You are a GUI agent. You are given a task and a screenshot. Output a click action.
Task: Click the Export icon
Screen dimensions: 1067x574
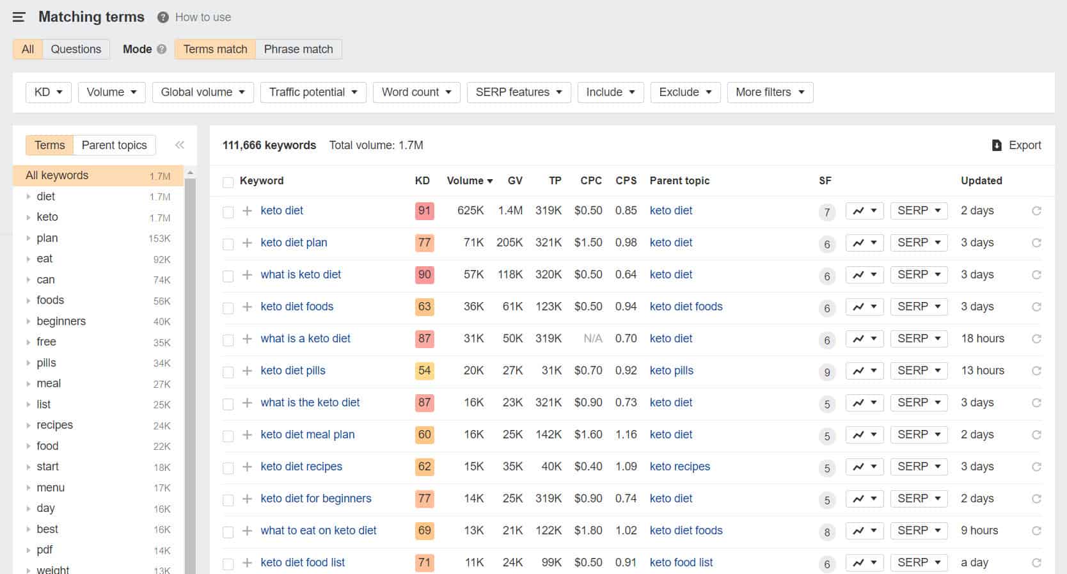tap(997, 145)
